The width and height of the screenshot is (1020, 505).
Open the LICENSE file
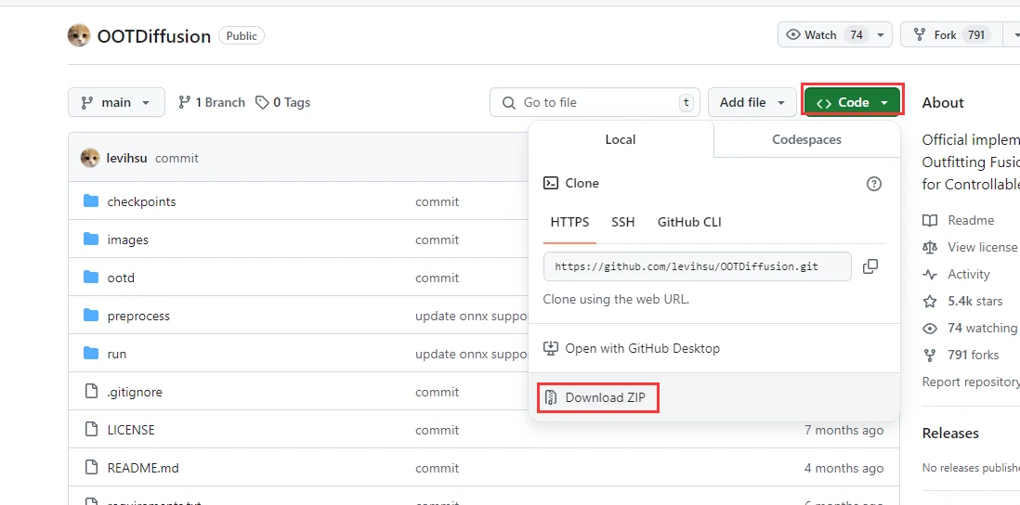(x=131, y=430)
